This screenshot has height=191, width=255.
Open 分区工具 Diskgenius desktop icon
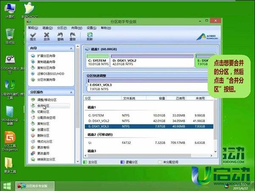coord(10,141)
